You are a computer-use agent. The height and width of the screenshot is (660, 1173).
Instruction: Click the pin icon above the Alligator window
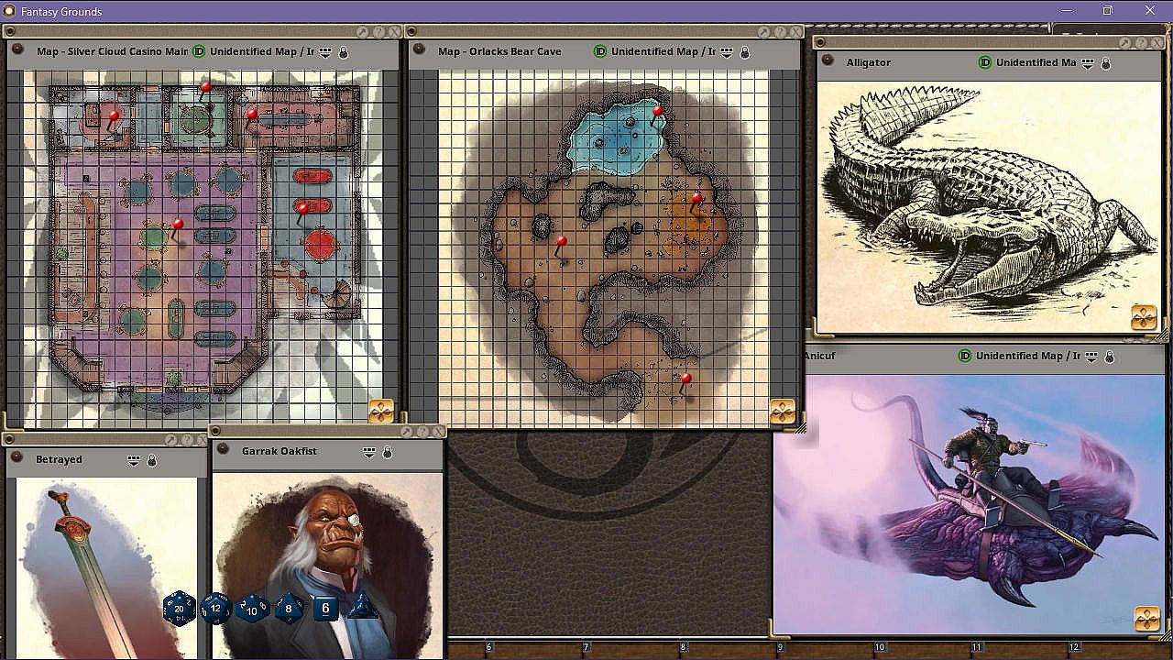[1126, 43]
